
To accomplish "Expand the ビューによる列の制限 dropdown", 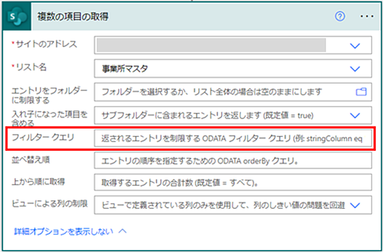I will click(355, 206).
